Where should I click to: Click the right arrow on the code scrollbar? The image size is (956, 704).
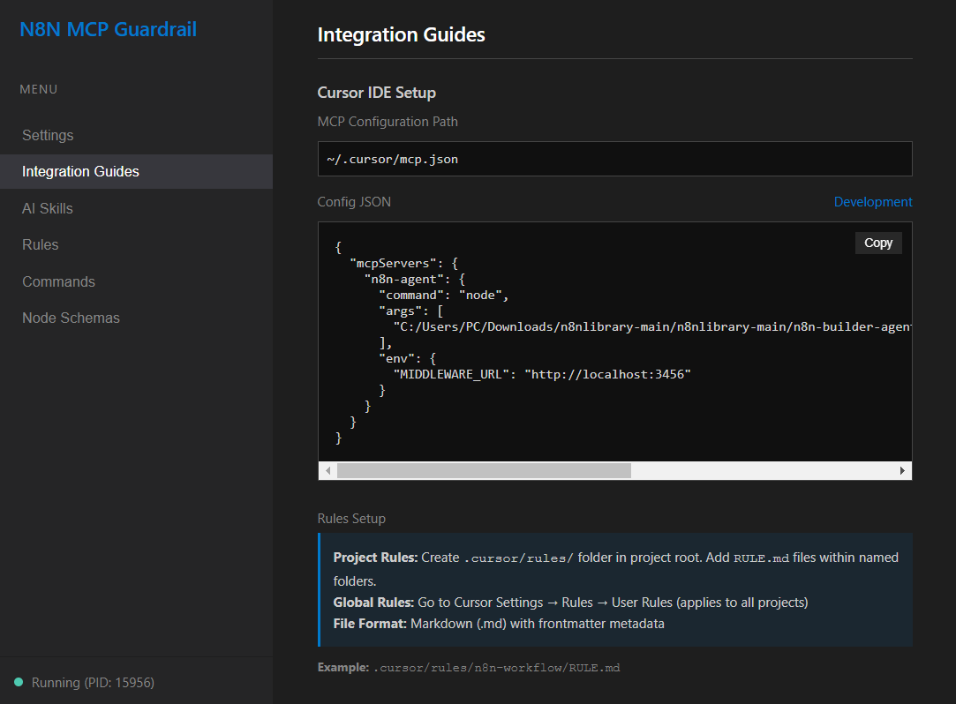pos(902,470)
